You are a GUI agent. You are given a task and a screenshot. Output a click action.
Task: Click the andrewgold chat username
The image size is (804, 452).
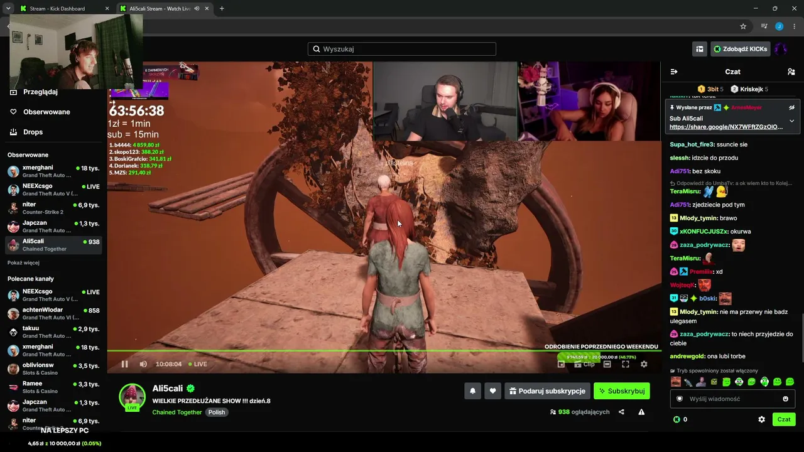point(688,357)
